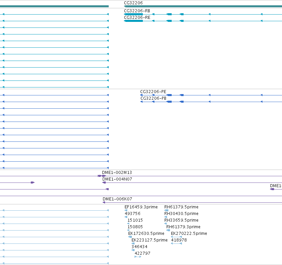282x265 pixels.
Task: Click the purple arrow glyph under DME1-004N07
Action: 104,183
